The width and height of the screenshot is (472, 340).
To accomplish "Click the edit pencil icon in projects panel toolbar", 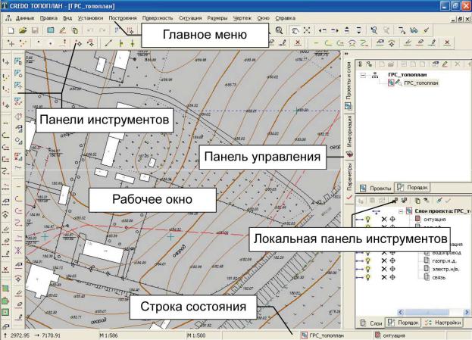I will (x=445, y=64).
